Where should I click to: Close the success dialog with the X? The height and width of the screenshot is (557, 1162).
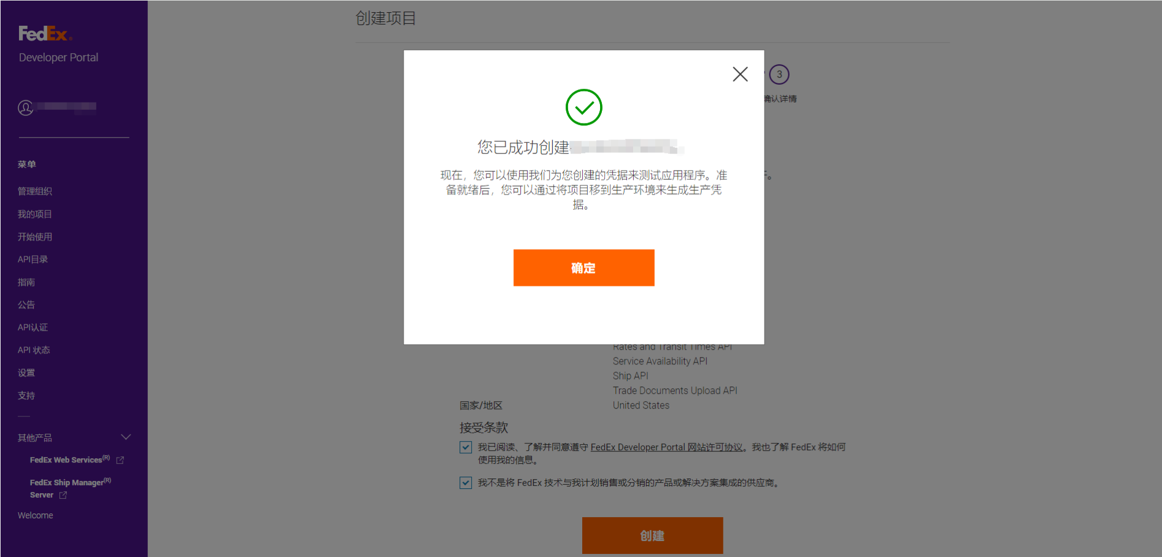pos(740,74)
